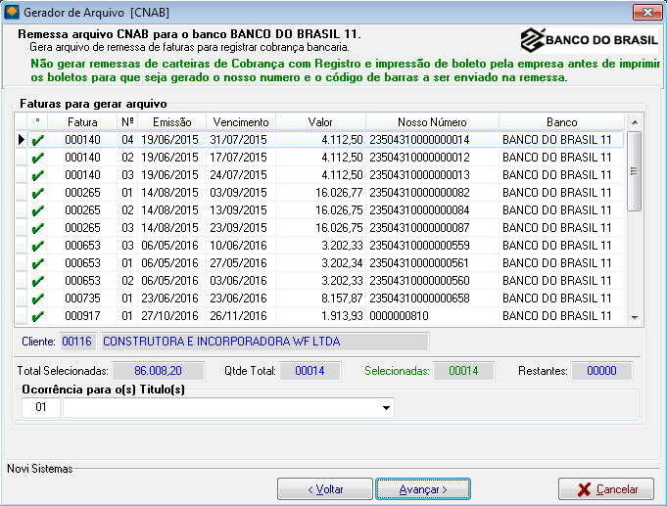The width and height of the screenshot is (667, 506).
Task: Click valor cell 8.157,87
Action: click(x=320, y=299)
